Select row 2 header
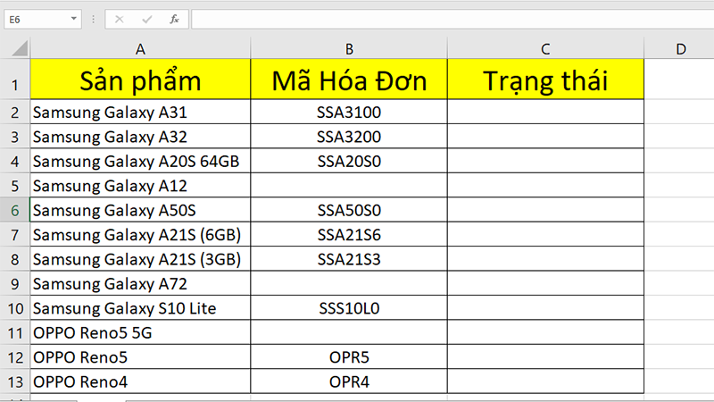Screen dimensions: 714x402 point(15,113)
